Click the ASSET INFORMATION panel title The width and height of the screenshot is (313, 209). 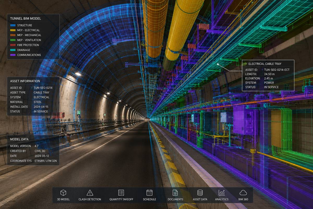[x=25, y=81]
